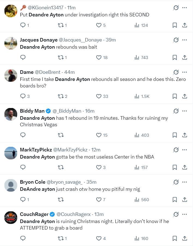Toggle bookmark on Dame's tweet

pos(175,96)
